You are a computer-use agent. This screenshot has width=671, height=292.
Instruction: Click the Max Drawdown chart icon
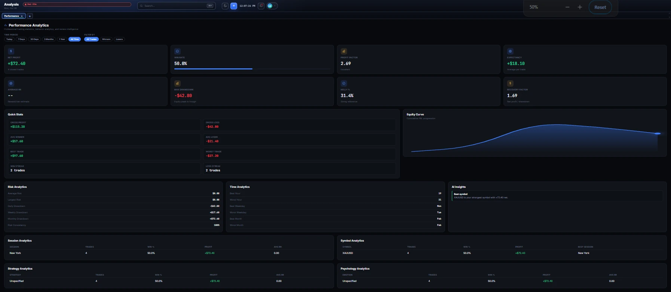point(177,83)
